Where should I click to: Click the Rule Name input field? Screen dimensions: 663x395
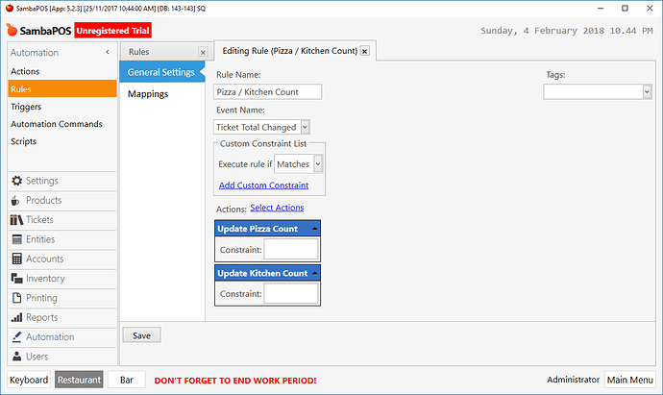268,91
